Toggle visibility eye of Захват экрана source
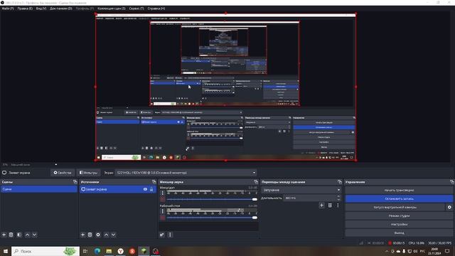The width and height of the screenshot is (455, 256). pos(145,189)
